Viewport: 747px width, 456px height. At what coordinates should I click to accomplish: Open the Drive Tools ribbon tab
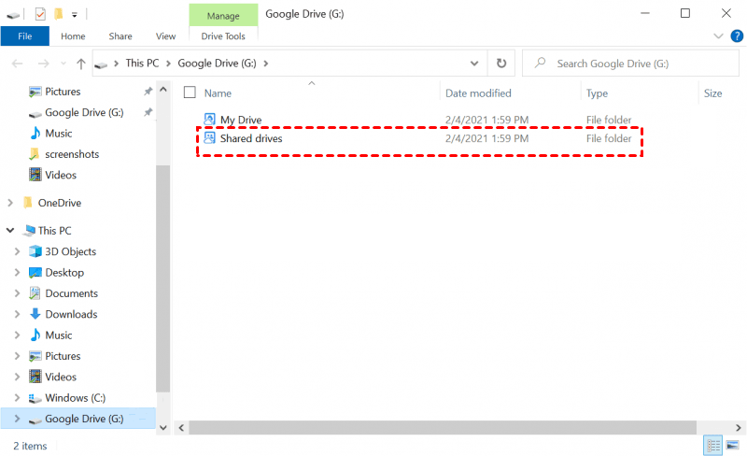(x=223, y=36)
